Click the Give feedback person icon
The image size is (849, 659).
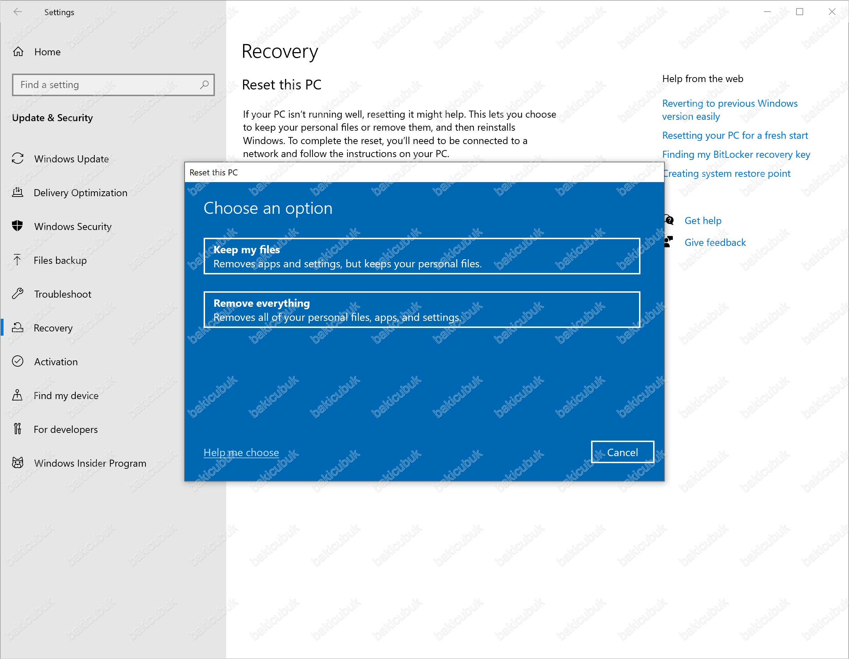click(x=669, y=242)
